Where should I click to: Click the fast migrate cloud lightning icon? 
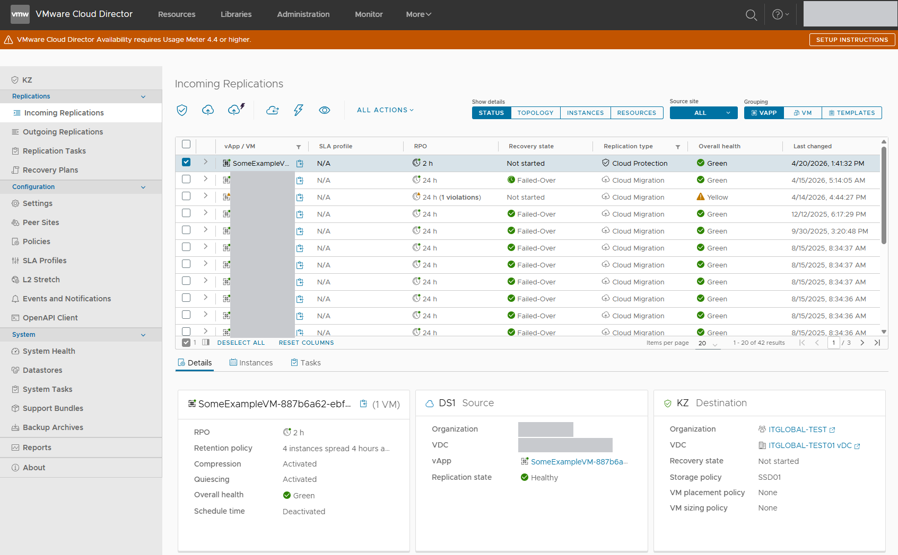pos(236,109)
